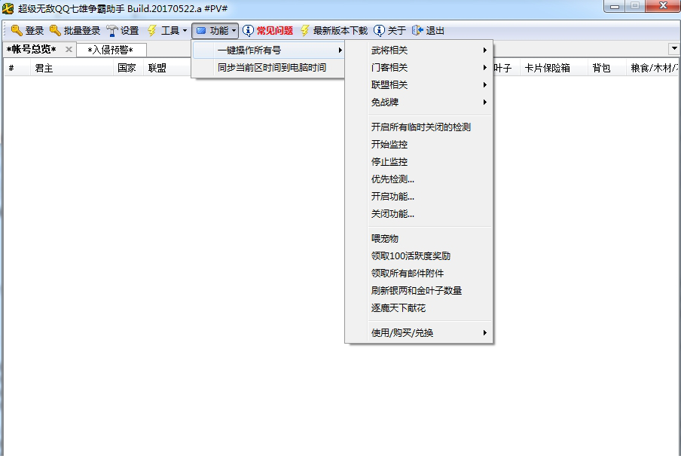
Task: Expand the 武将相关 submenu arrow
Action: (x=484, y=50)
